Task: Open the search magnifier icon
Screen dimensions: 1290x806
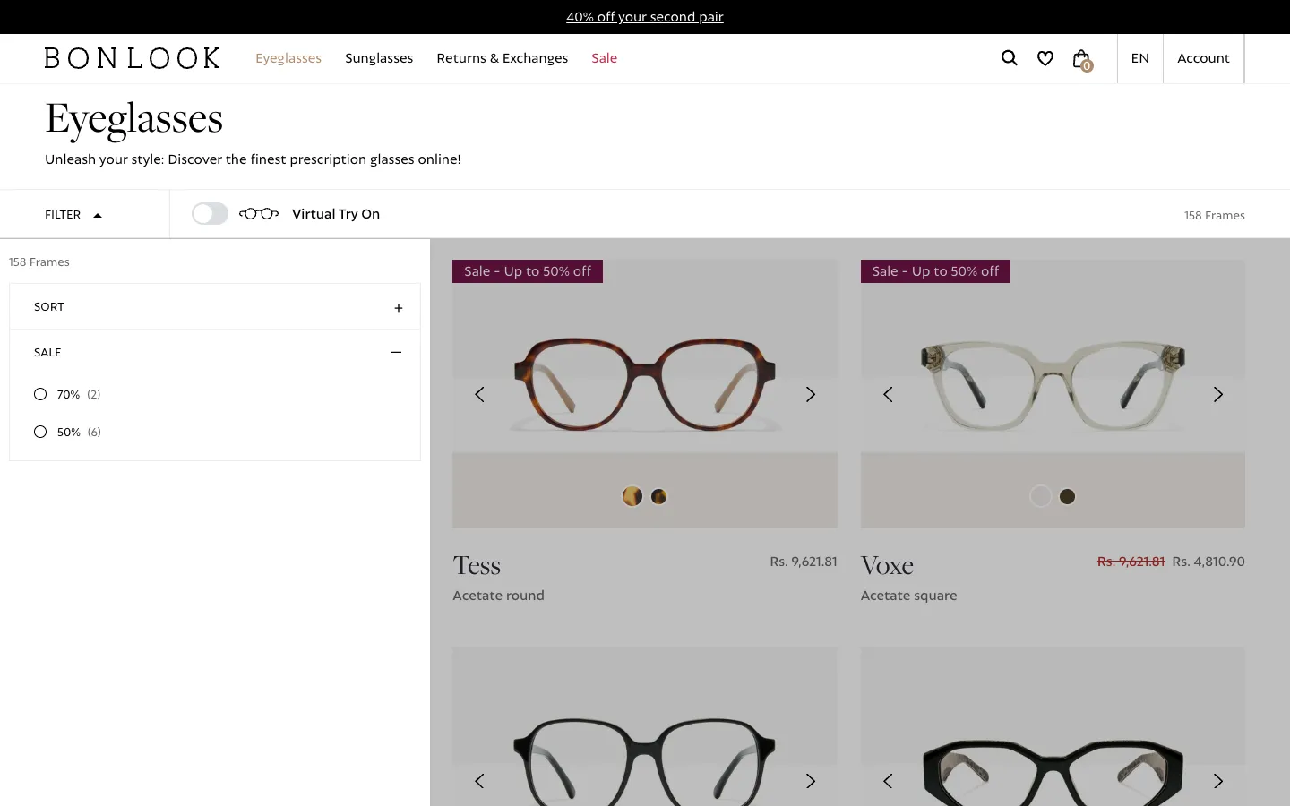Action: (1010, 58)
